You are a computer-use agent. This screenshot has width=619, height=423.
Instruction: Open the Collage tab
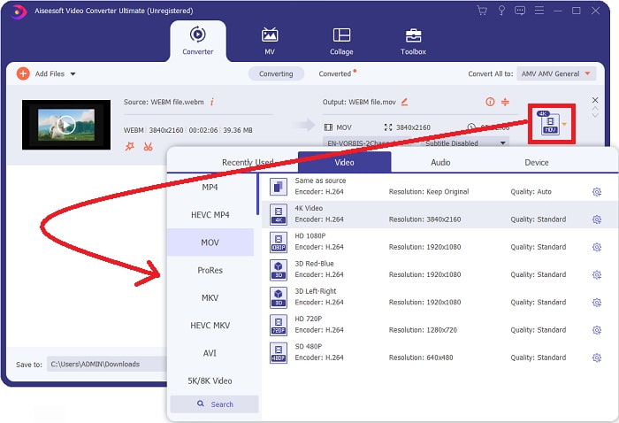(341, 41)
